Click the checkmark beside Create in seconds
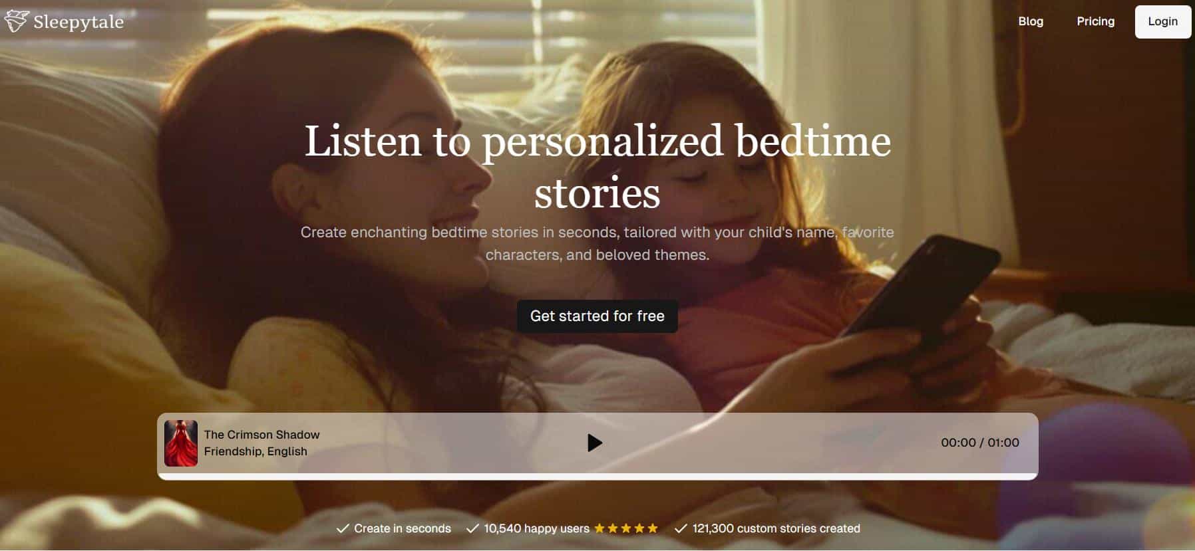Image resolution: width=1195 pixels, height=551 pixels. coord(343,529)
